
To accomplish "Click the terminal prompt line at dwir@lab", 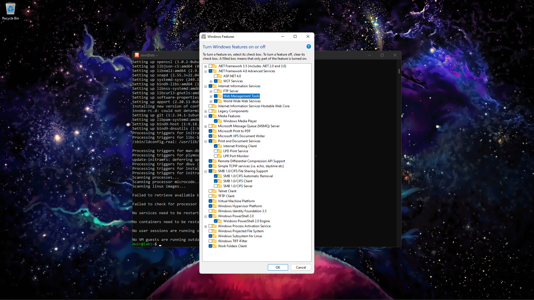I will 145,244.
